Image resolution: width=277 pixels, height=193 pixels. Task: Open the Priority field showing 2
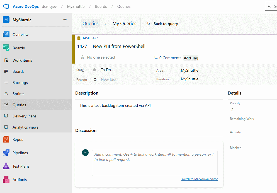point(232,110)
